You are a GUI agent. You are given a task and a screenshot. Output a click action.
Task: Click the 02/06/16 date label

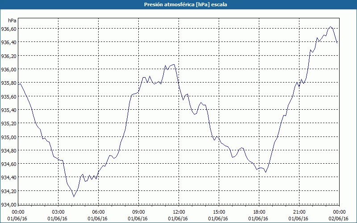click(339, 219)
